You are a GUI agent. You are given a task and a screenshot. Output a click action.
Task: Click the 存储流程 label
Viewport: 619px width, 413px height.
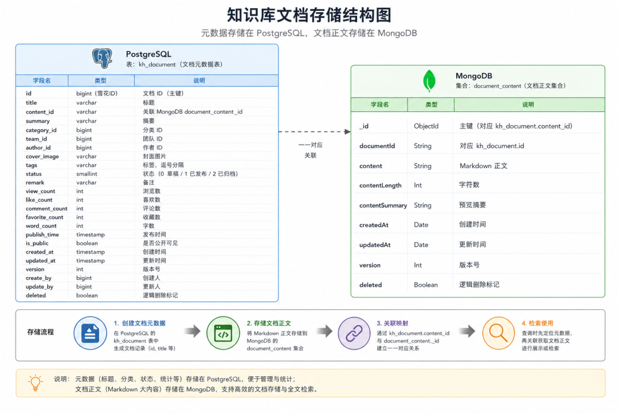(40, 332)
